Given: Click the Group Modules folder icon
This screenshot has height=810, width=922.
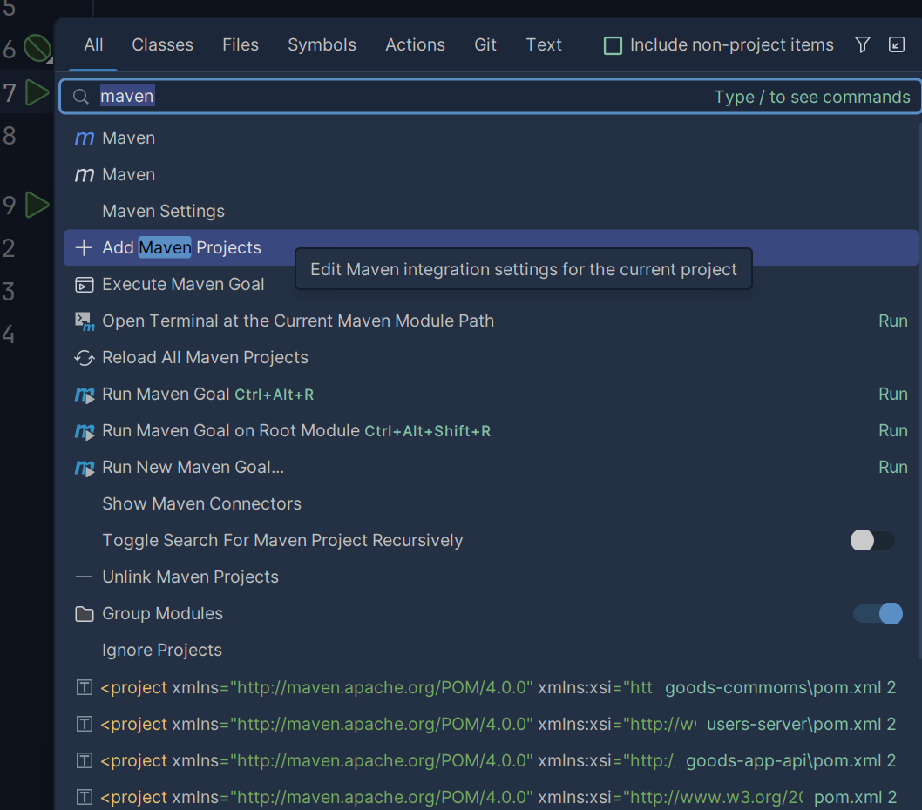Looking at the screenshot, I should pos(84,614).
